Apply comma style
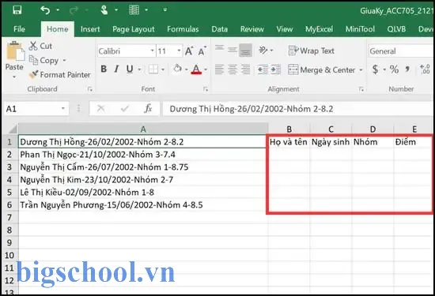This screenshot has height=296, width=435. coord(407,69)
